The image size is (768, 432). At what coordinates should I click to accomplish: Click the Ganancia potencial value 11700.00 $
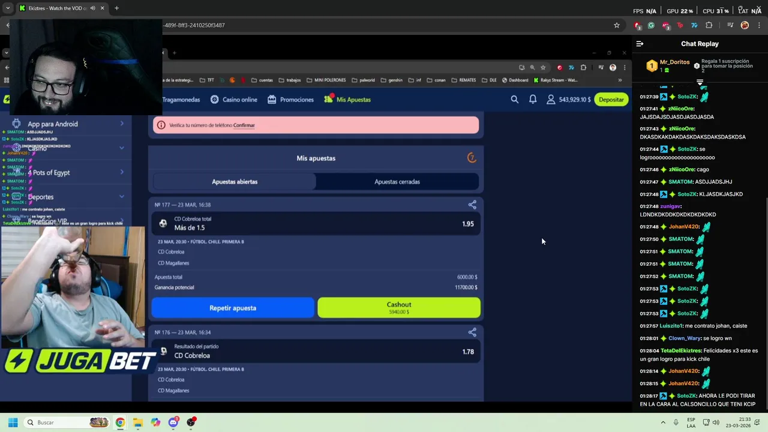point(466,287)
